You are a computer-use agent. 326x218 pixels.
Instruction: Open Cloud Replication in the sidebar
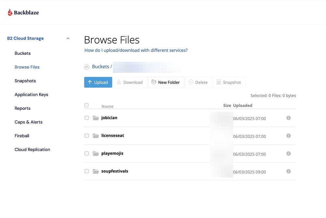click(x=32, y=150)
